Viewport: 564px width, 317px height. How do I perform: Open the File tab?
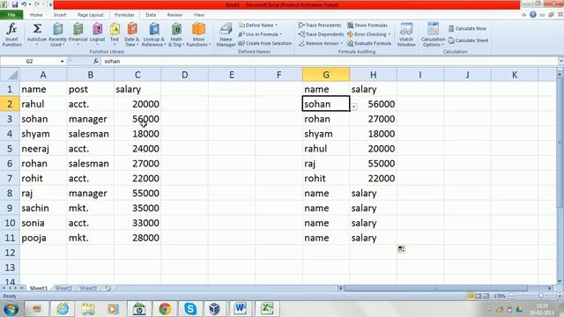pos(11,15)
